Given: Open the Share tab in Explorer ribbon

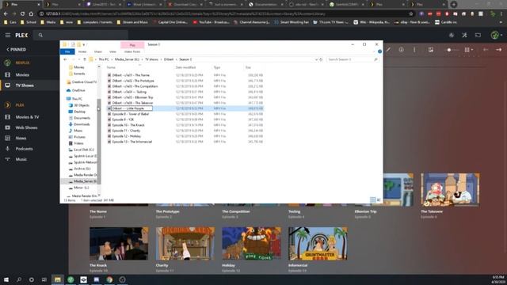Looking at the screenshot, I should (x=97, y=51).
